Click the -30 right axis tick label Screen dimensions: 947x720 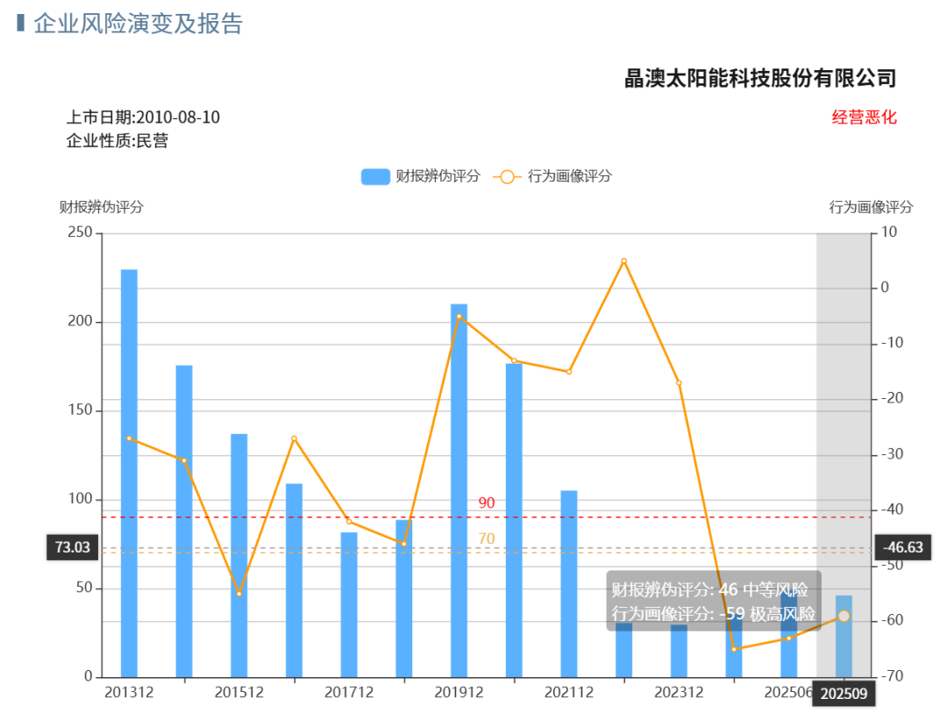point(892,454)
